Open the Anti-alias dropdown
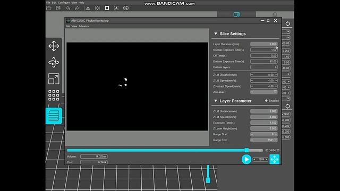Image resolution: width=340 pixels, height=191 pixels. pos(275,92)
